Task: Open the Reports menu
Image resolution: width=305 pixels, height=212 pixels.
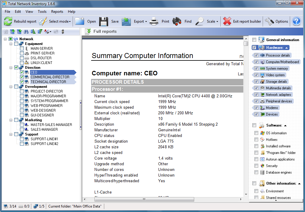Action: (x=57, y=12)
